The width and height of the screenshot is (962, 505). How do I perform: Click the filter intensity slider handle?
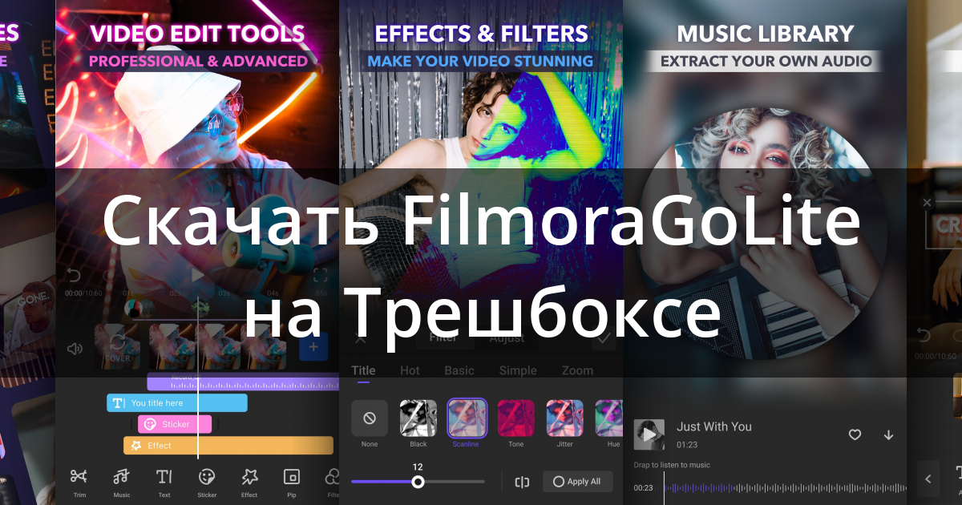[x=418, y=482]
